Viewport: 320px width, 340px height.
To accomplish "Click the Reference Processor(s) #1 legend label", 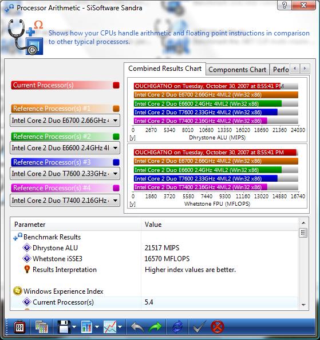I will pyautogui.click(x=52, y=108).
